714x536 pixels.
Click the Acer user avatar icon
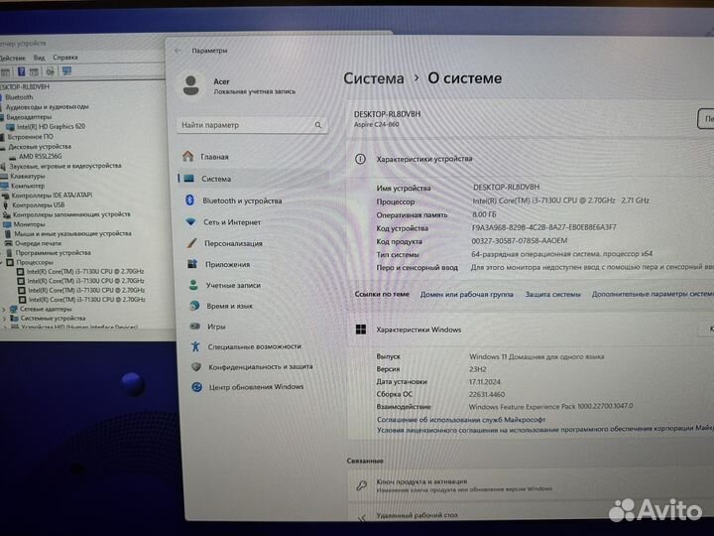point(190,85)
